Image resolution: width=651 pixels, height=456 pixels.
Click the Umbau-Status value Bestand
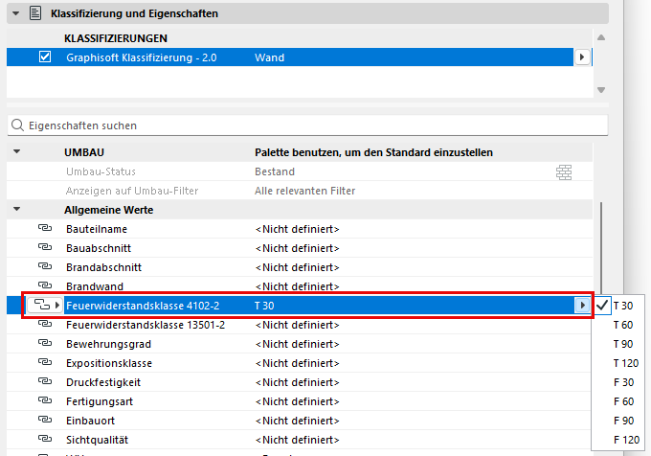tap(275, 171)
